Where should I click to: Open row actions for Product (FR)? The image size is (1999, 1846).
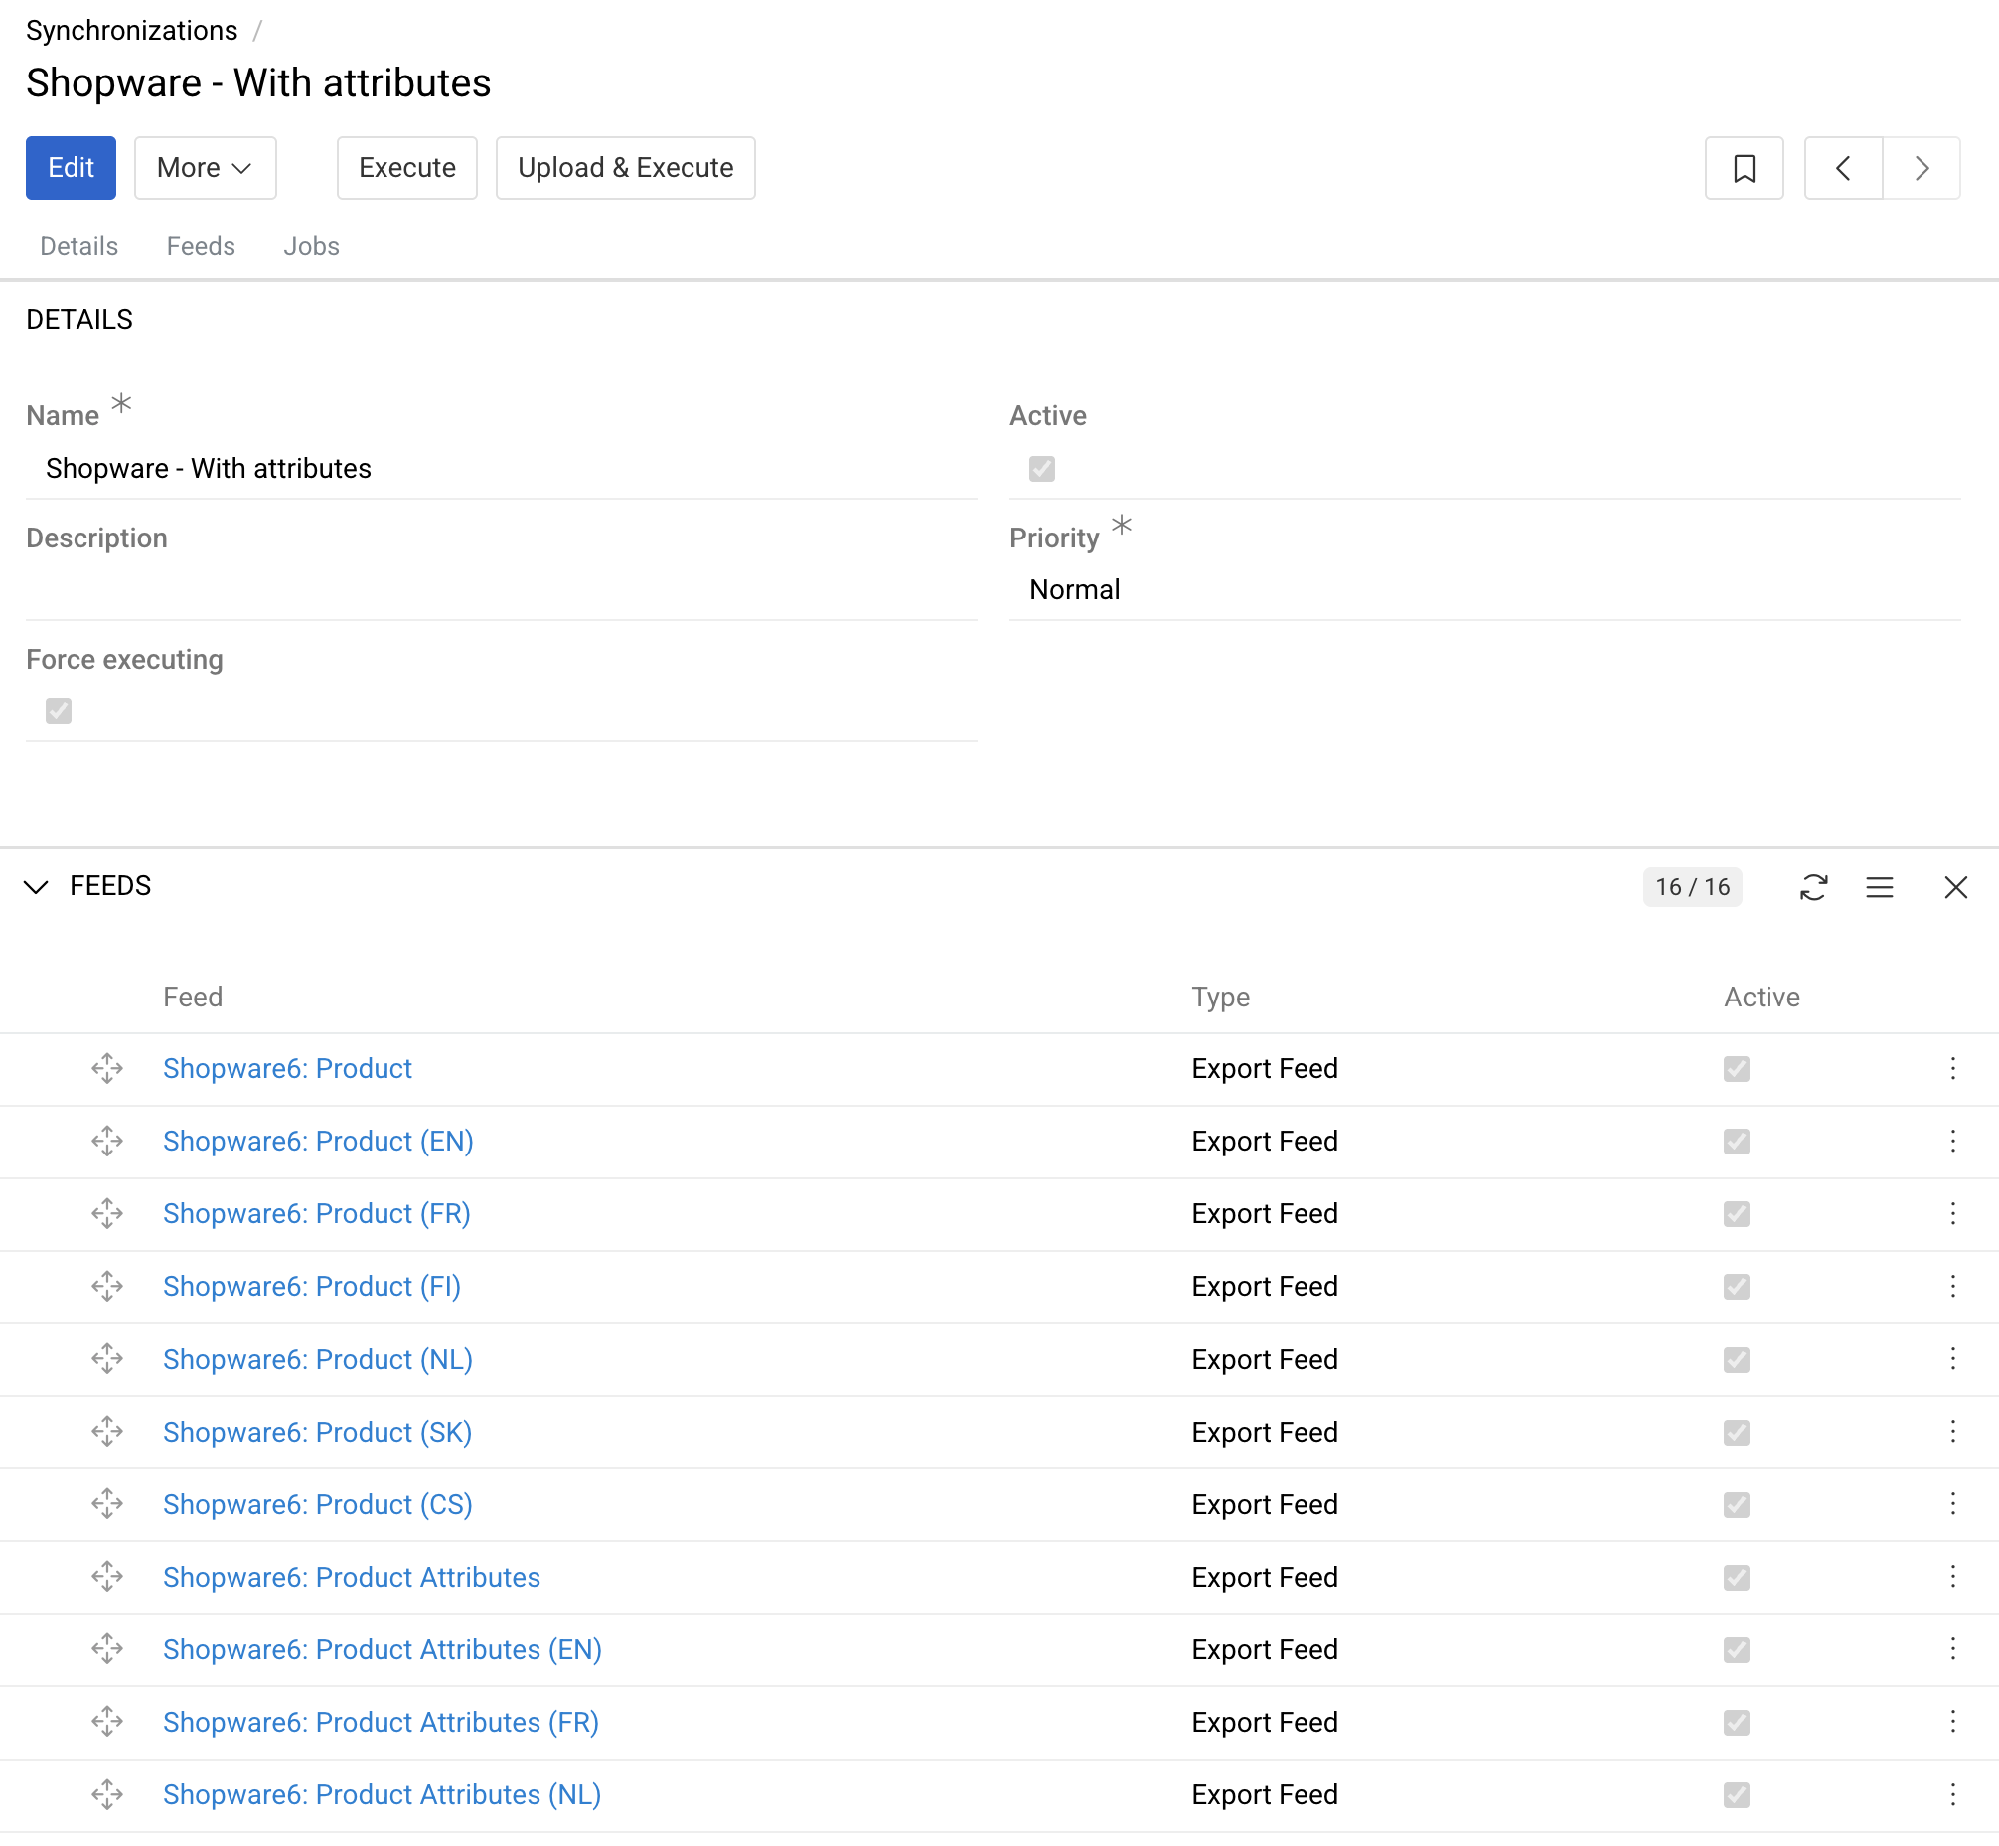click(x=1952, y=1214)
